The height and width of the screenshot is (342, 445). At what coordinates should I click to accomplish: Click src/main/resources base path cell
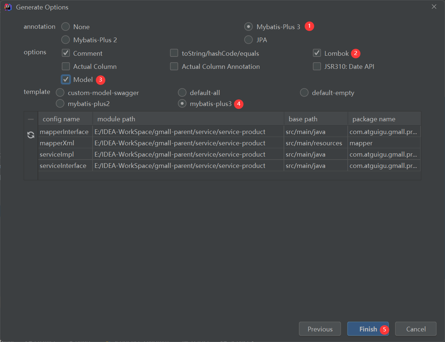coord(316,143)
